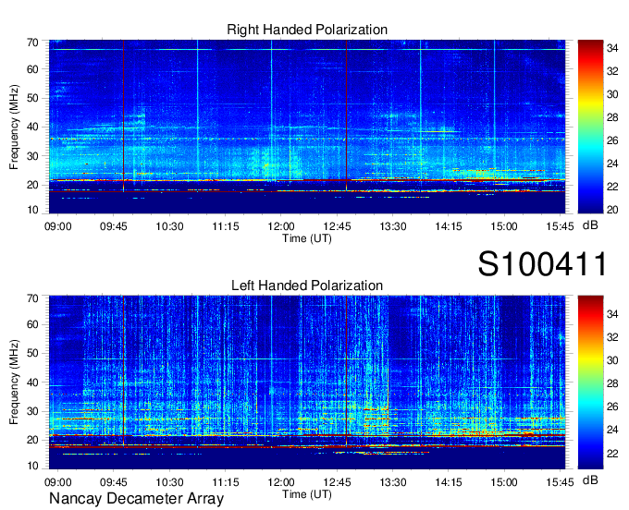This screenshot has width=629, height=510.
Task: Click the 32 value on bottom colorbar scale
Action: click(612, 337)
